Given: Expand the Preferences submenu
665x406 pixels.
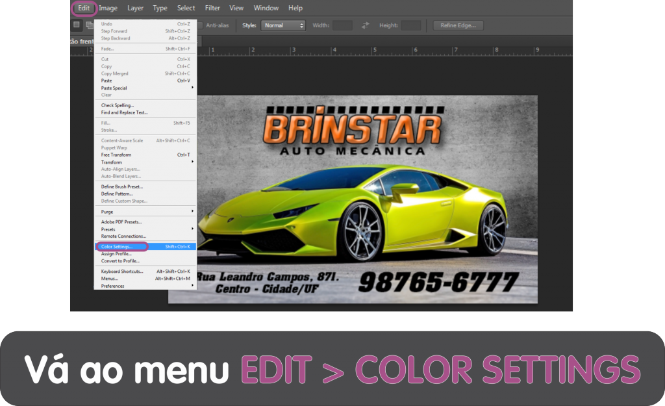Looking at the screenshot, I should (145, 286).
